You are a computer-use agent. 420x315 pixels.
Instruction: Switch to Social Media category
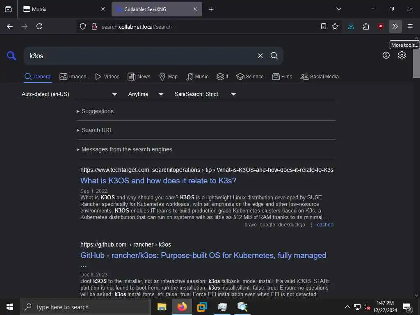pyautogui.click(x=320, y=77)
